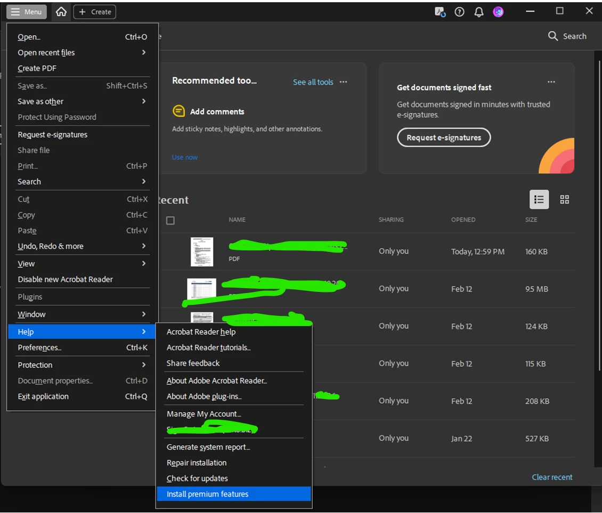Expand the Protection submenu arrow
602x513 pixels.
coord(144,365)
